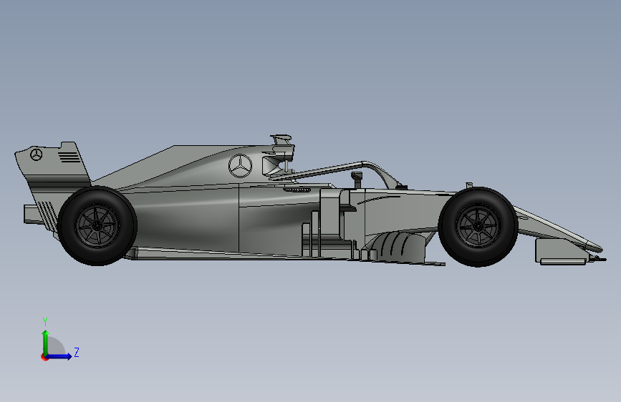This screenshot has width=621, height=402.
Task: Select the front wheel of the car model
Action: pyautogui.click(x=478, y=227)
